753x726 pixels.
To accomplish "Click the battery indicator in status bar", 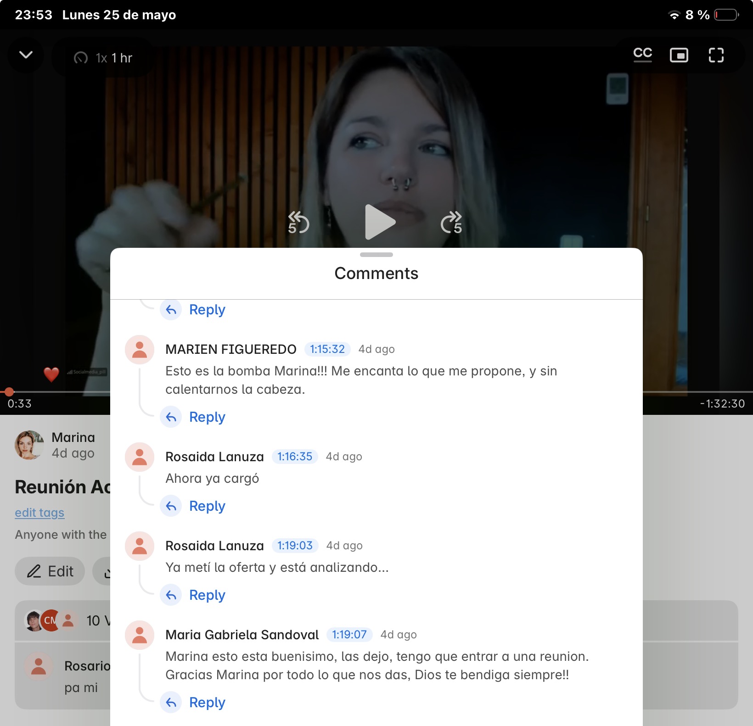I will [x=727, y=15].
